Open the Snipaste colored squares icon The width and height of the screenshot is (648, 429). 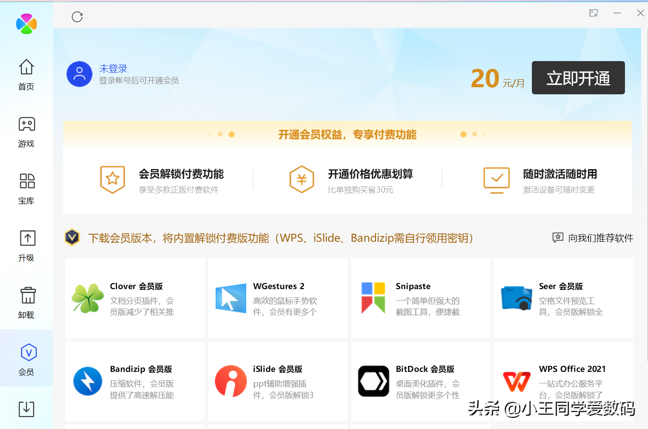tap(373, 298)
